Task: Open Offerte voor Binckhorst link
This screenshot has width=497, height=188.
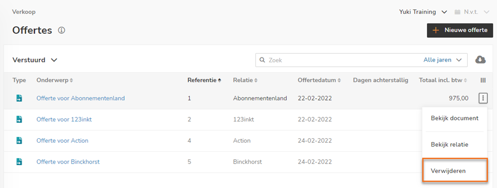Action: [x=68, y=162]
